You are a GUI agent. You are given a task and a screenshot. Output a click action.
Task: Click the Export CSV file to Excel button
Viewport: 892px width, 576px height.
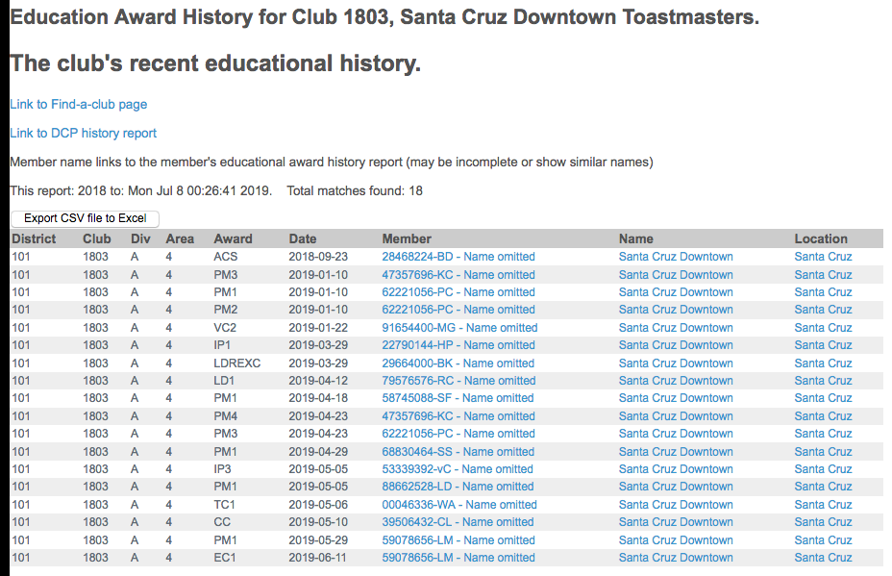[85, 218]
